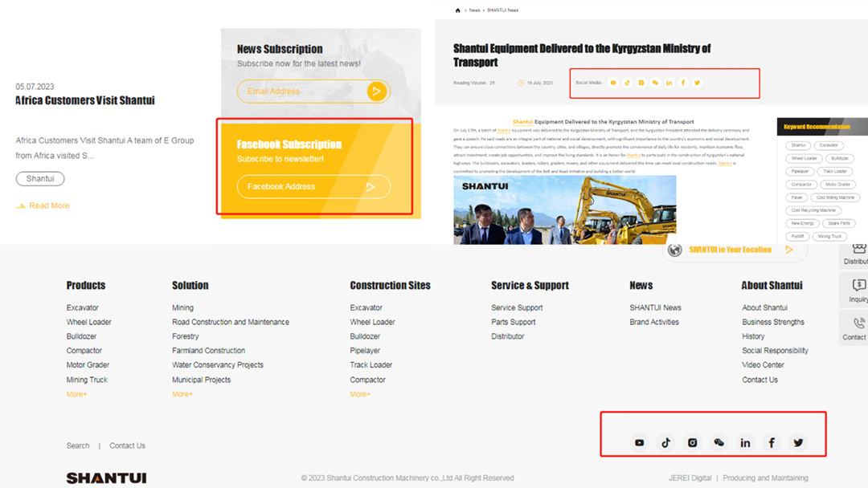
Task: Open Excavator under the Products column
Action: tap(83, 308)
